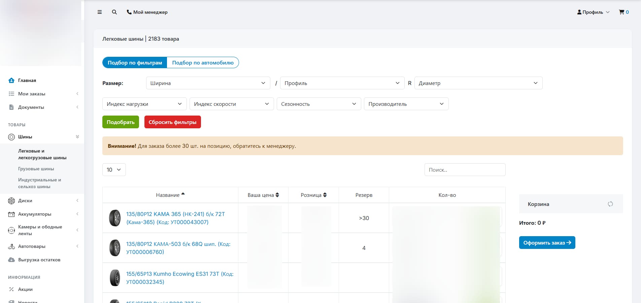Viewport: 641px width, 303px height.
Task: Refresh the Корзина with the reload icon
Action: [x=610, y=204]
